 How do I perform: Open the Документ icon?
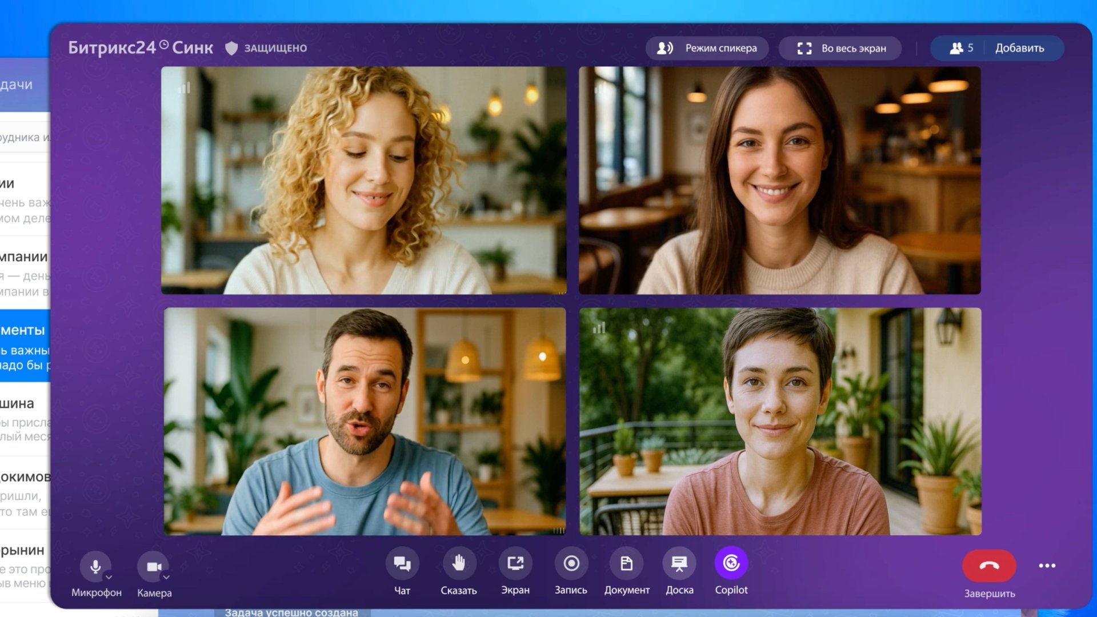[627, 564]
